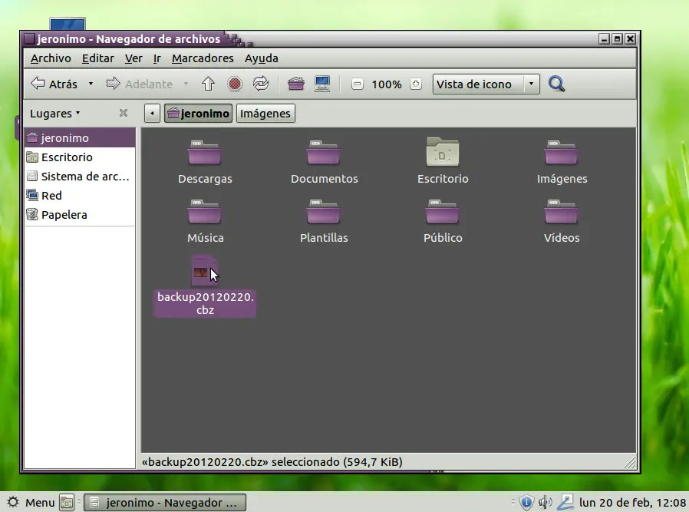Open the window menu icon in title bar
This screenshot has height=512, width=689.
coord(29,39)
